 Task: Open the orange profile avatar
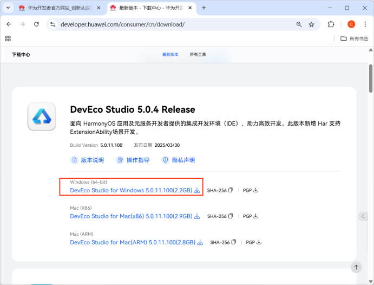click(x=351, y=24)
